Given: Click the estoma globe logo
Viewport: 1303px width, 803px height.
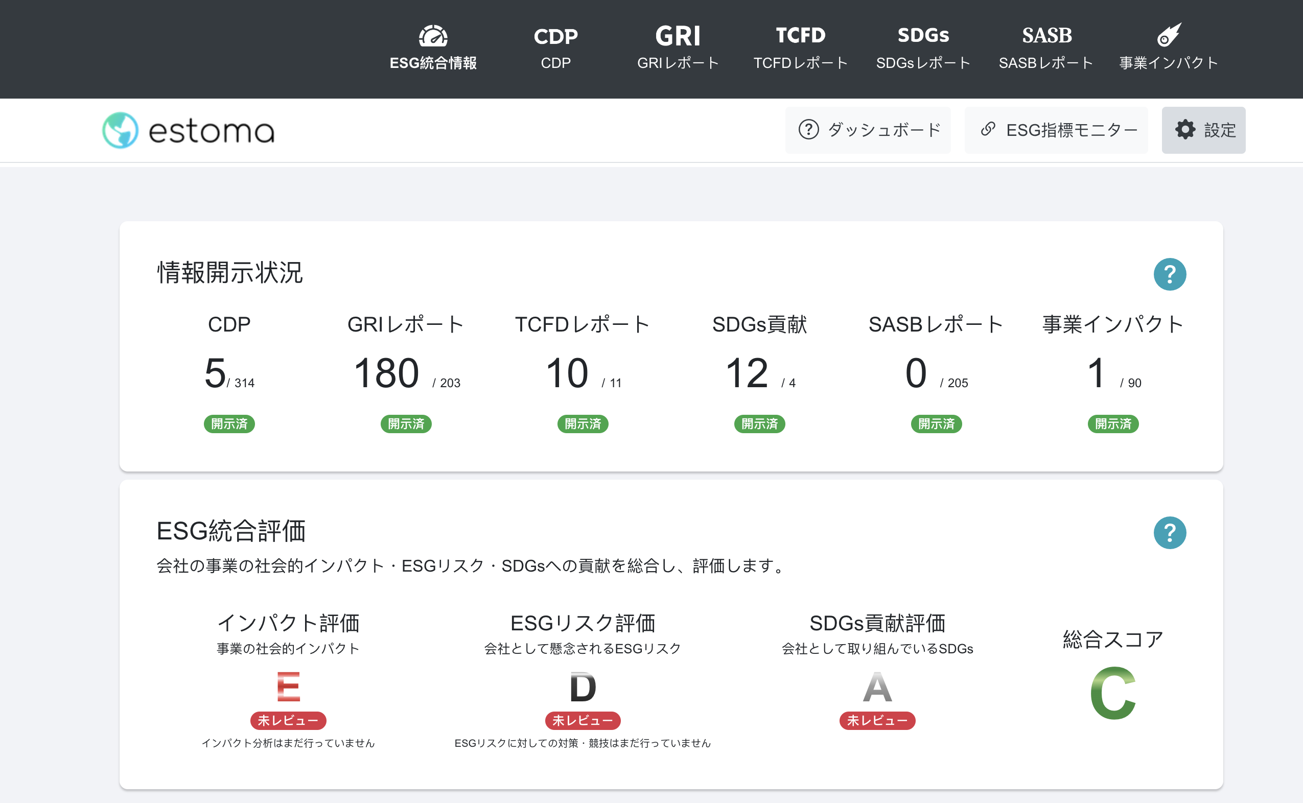Looking at the screenshot, I should tap(121, 130).
